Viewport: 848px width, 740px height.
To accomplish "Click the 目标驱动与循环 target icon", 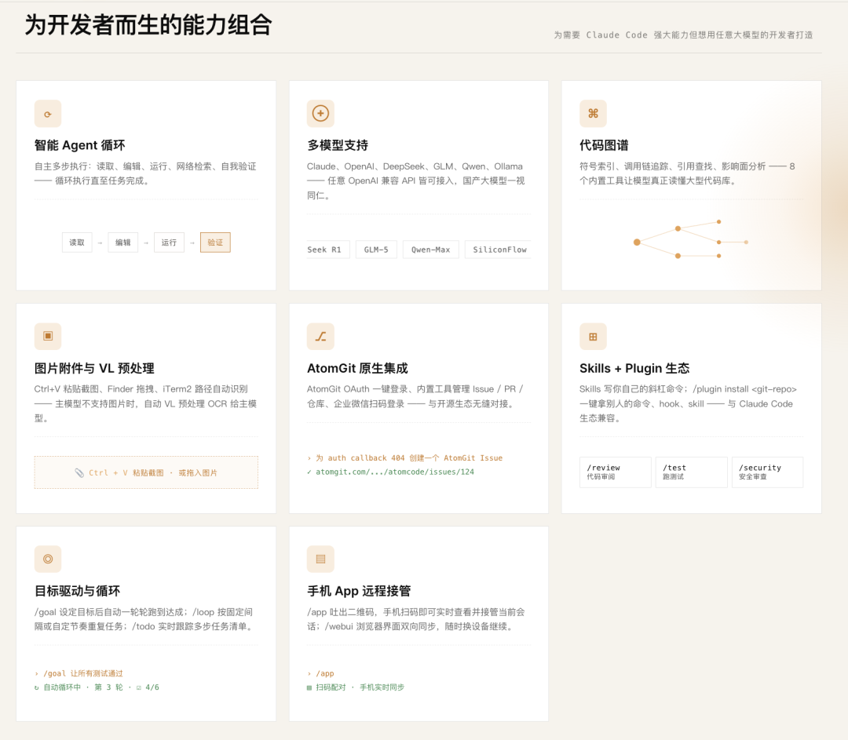I will [48, 559].
